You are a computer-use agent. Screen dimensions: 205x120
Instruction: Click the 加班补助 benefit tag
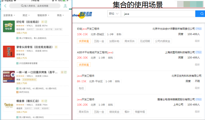pos(114,41)
